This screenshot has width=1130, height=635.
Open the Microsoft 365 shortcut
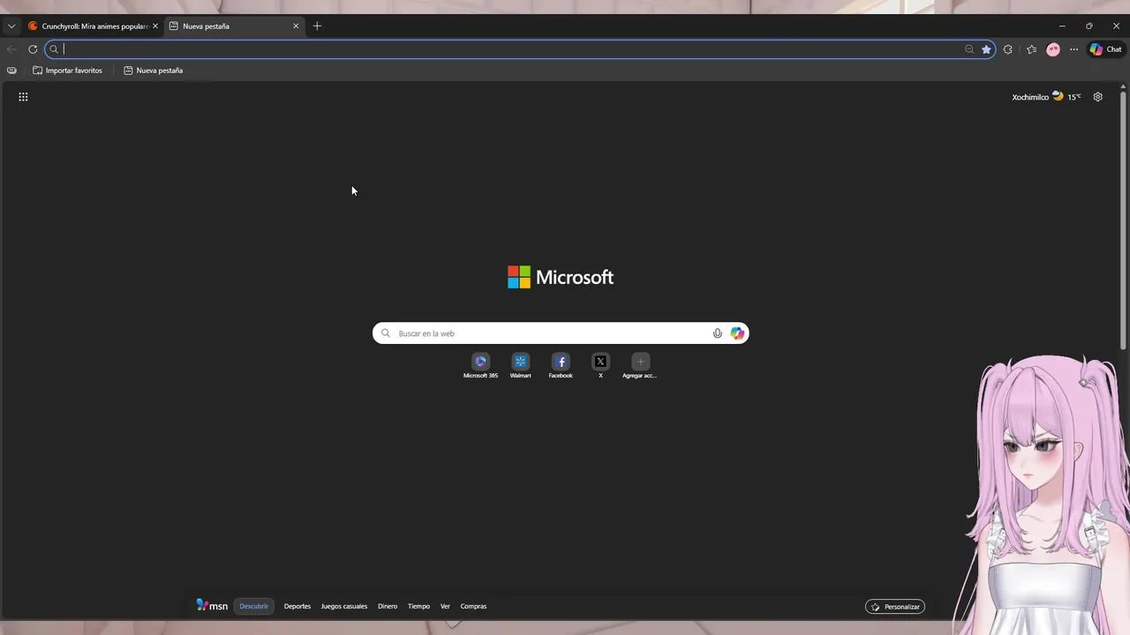pyautogui.click(x=480, y=365)
